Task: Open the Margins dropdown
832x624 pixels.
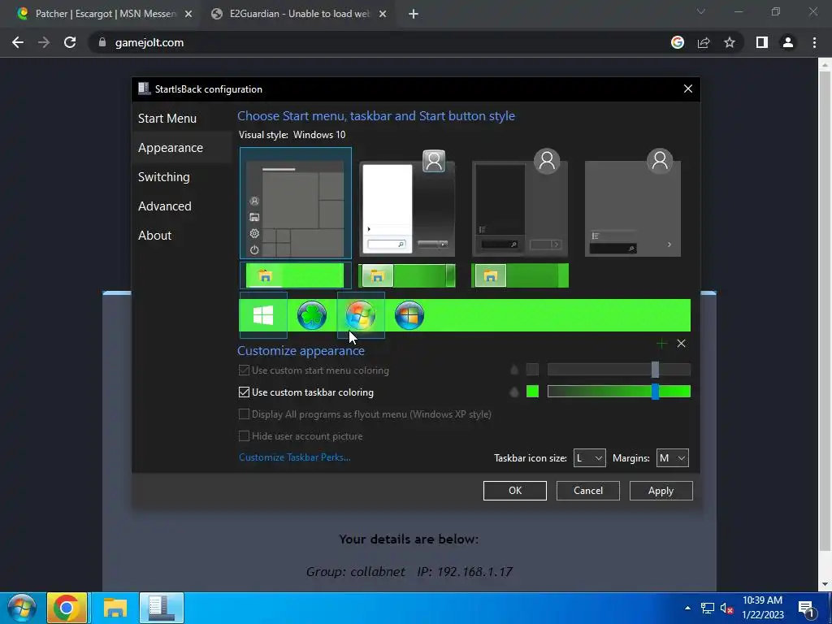Action: [x=672, y=458]
